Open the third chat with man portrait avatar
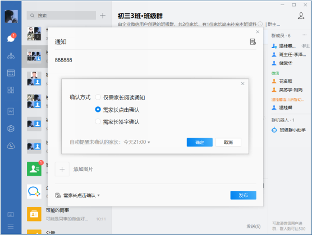This screenshot has width=312, height=235. coord(34,79)
